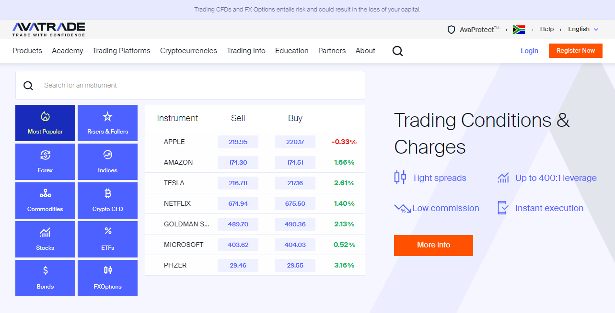Screen dimensions: 615x313
Task: Click Pfizer buy price 29.55
Action: [295, 265]
